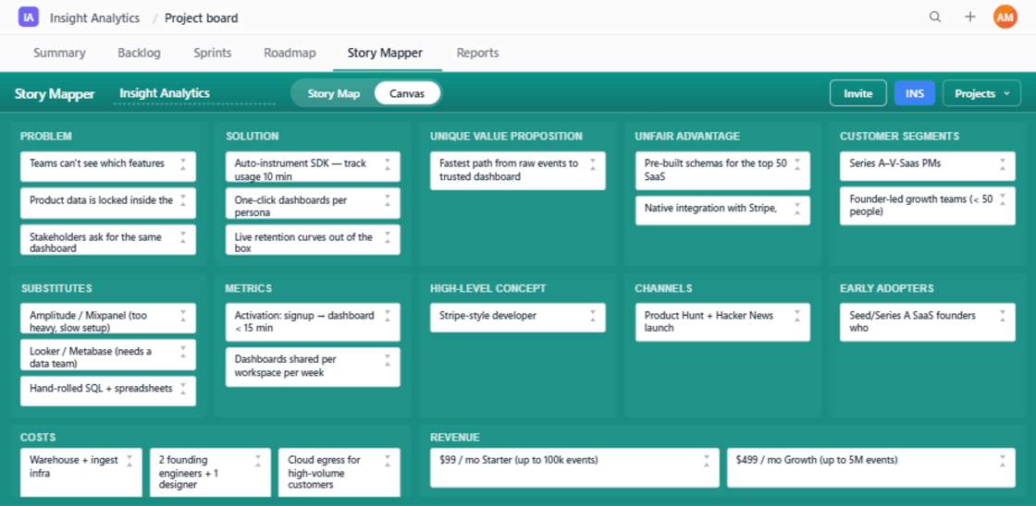
Task: Click reorder arrows on 'Product Hunt + Hacker News' card
Action: pos(797,316)
